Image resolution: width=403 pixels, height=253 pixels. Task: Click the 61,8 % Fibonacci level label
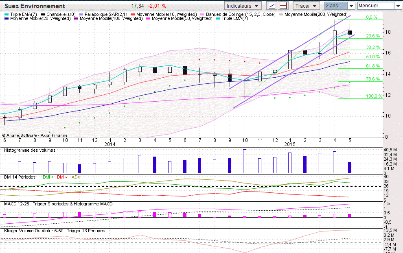(373, 66)
